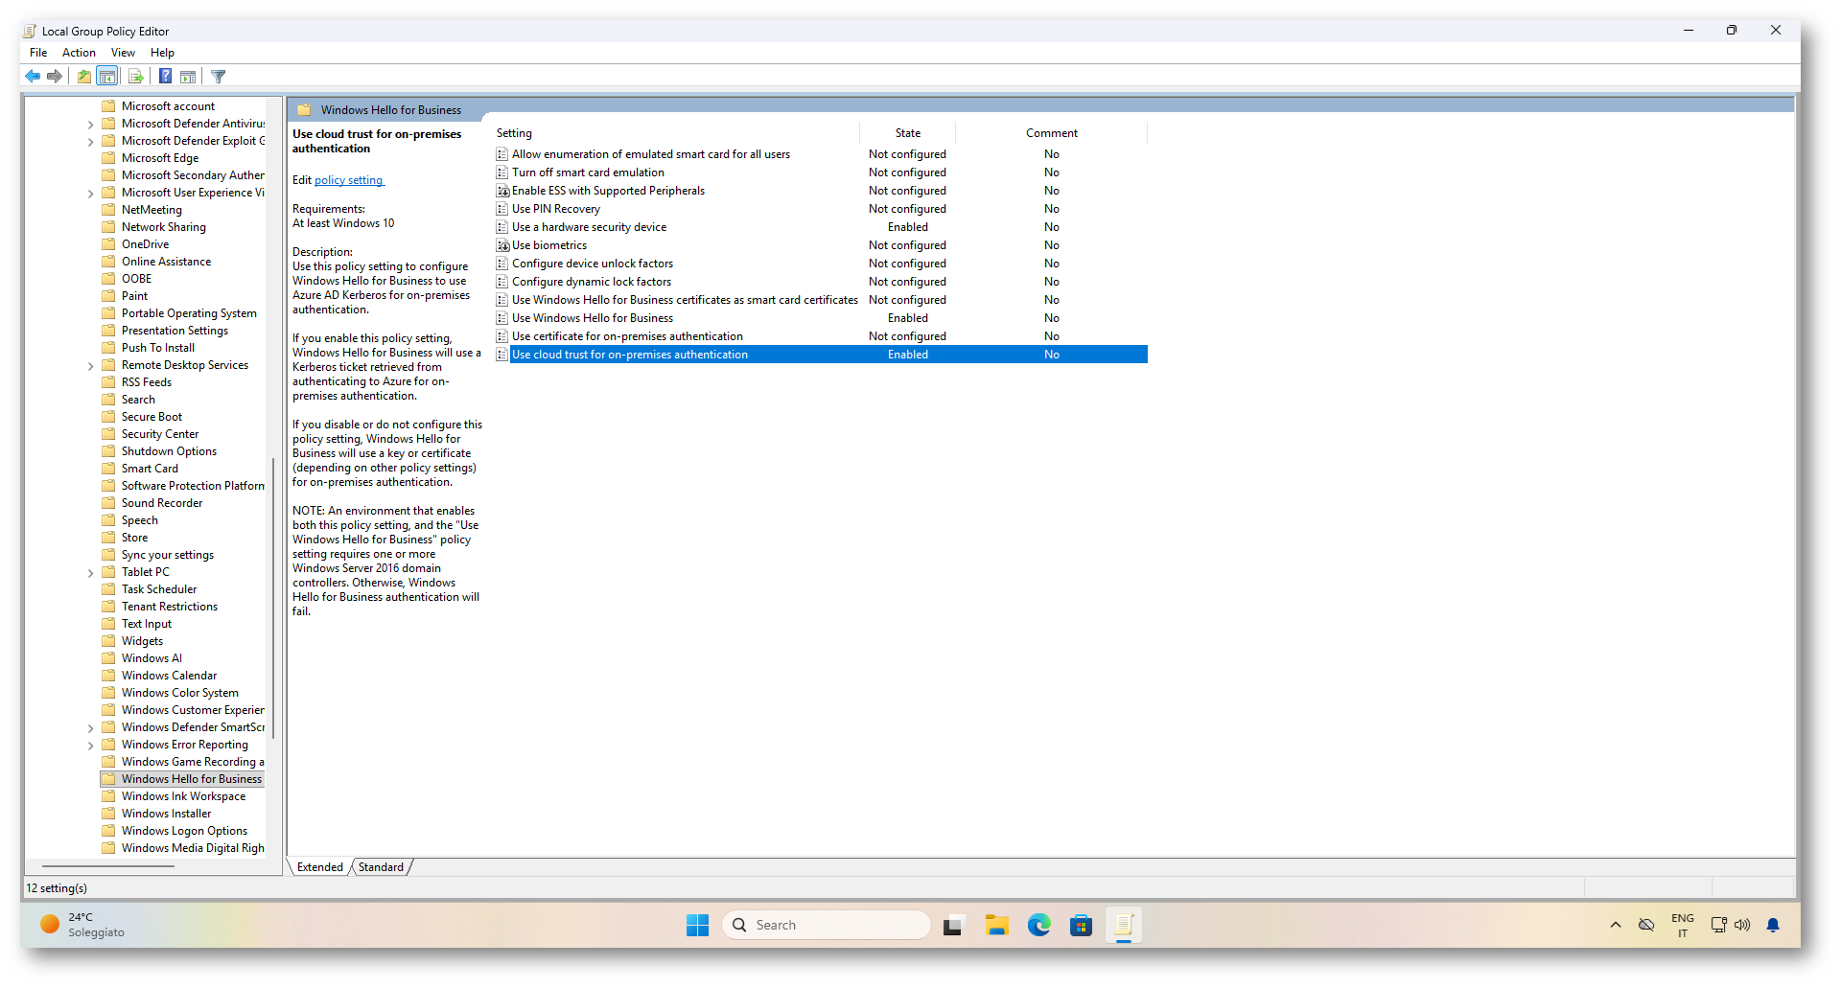Viewport: 1841px width, 988px height.
Task: Sort by the State column header
Action: [908, 133]
